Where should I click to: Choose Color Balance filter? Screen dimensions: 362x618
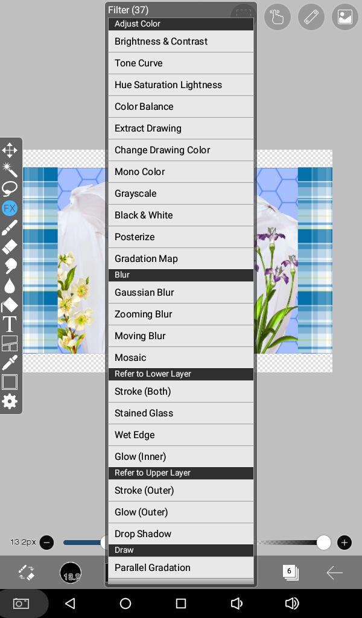tap(181, 106)
